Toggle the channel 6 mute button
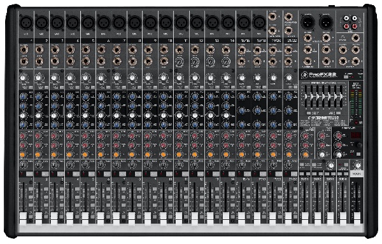Screen dimensions: 382x244 click(x=107, y=173)
